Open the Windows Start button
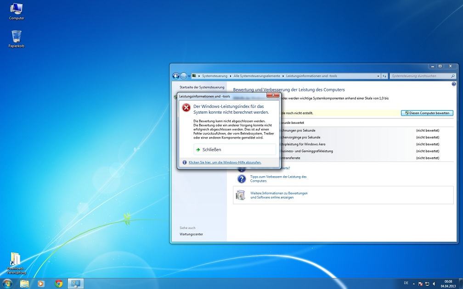Viewport: 463px width, 289px height. tap(7, 283)
